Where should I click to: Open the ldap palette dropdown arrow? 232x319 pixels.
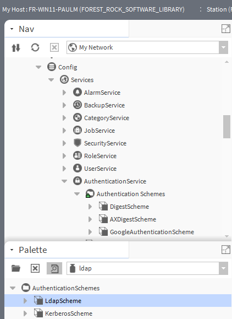(223, 268)
